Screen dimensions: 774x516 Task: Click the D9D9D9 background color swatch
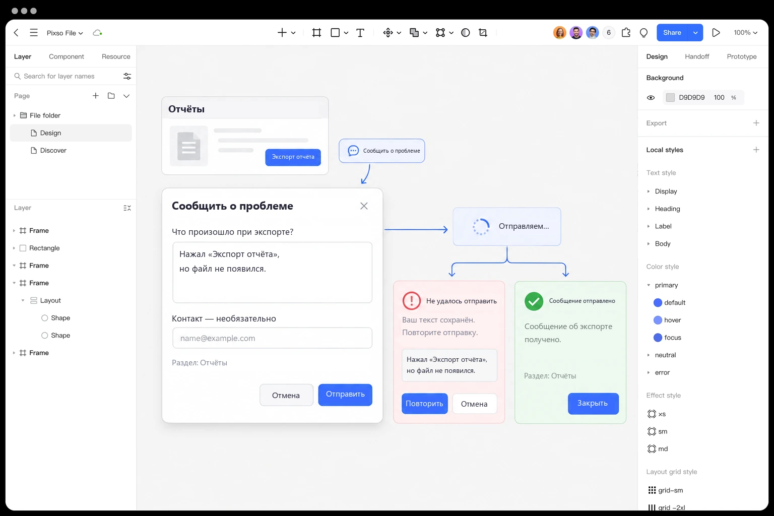670,98
